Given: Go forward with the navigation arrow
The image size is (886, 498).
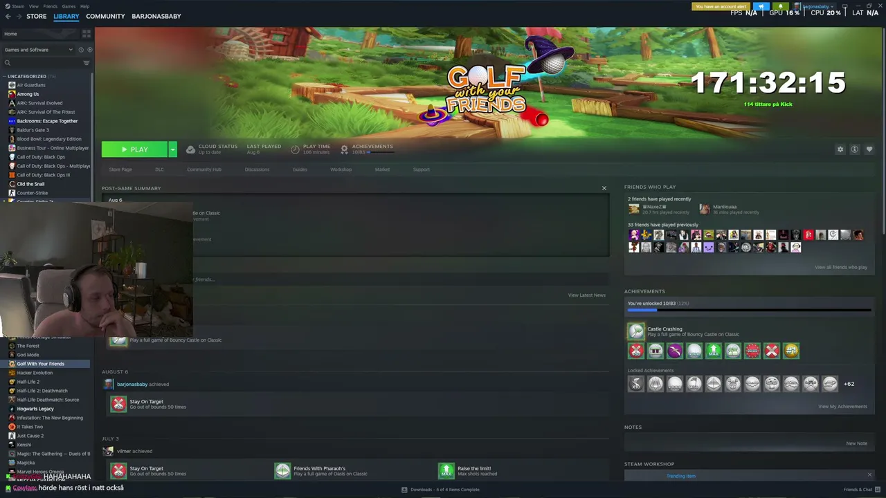Looking at the screenshot, I should pyautogui.click(x=18, y=16).
